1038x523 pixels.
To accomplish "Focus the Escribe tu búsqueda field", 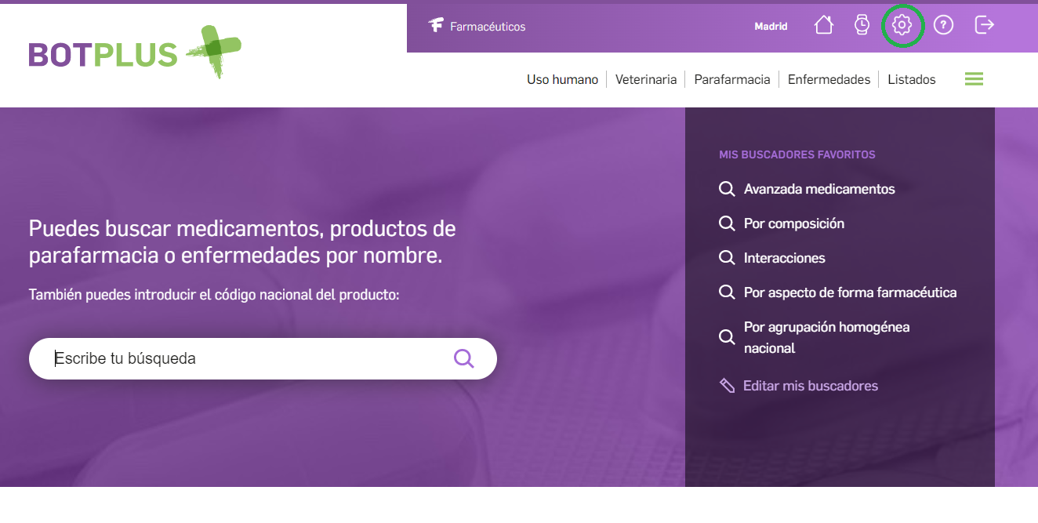I will pos(243,358).
